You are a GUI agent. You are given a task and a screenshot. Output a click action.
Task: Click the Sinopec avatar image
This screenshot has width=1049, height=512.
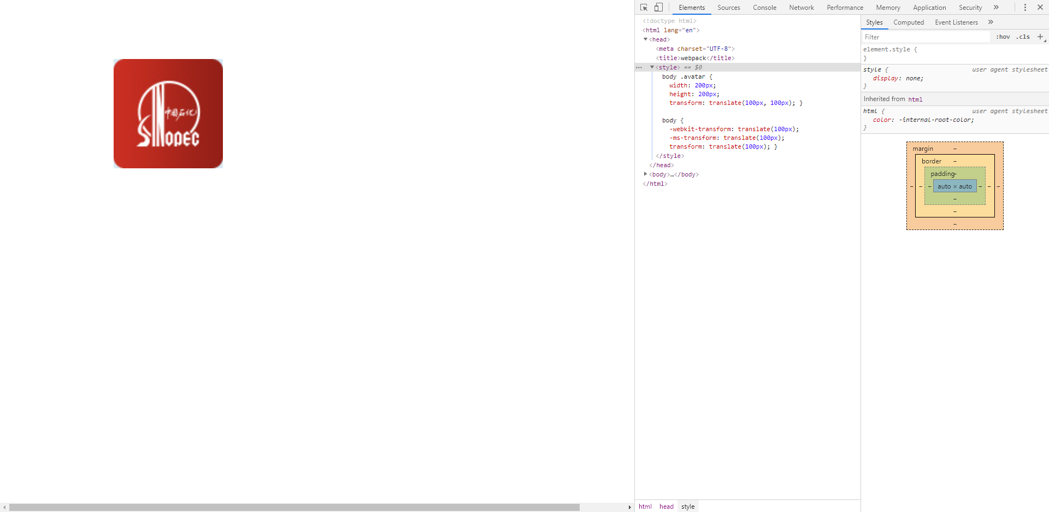tap(168, 114)
